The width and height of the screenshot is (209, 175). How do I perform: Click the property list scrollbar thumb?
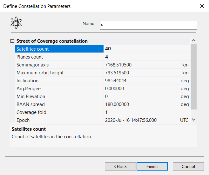pyautogui.click(x=193, y=76)
